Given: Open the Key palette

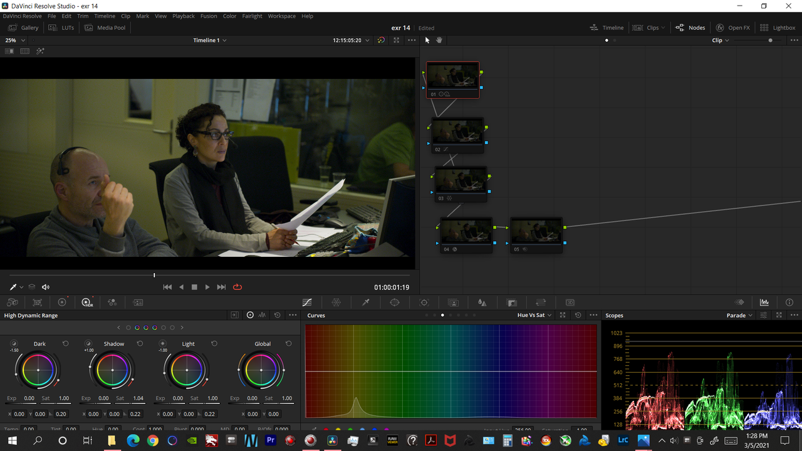Looking at the screenshot, I should tap(511, 303).
